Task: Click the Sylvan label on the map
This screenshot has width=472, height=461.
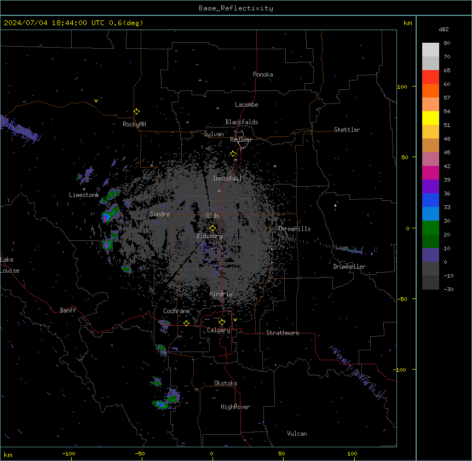Action: (214, 134)
